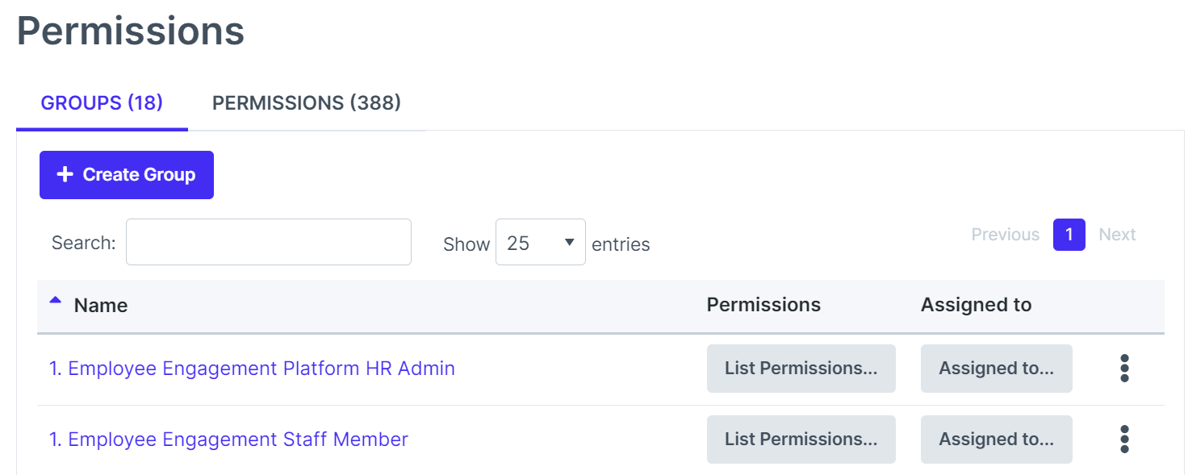The width and height of the screenshot is (1188, 475).
Task: Show Assigned to for Staff Member group
Action: pos(996,440)
